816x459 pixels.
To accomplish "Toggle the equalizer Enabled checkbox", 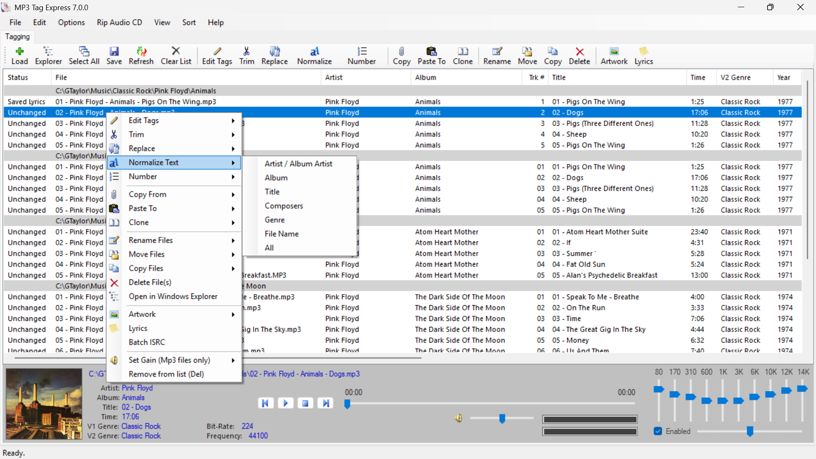I will [658, 431].
